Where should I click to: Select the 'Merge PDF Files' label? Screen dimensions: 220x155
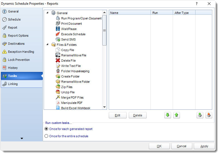[72, 97]
